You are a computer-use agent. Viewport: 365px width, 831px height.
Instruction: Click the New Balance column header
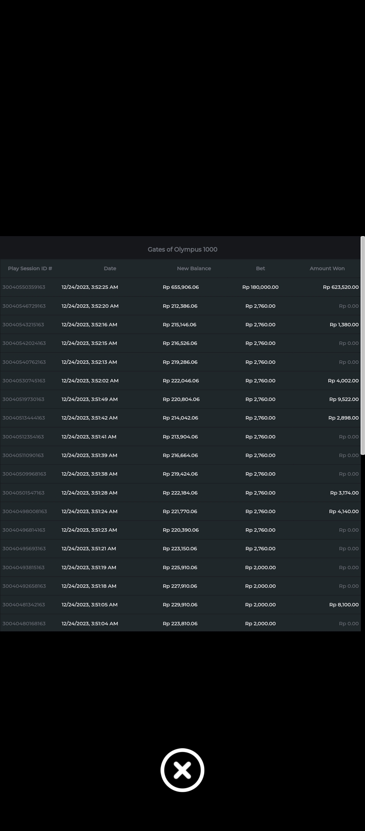(194, 269)
